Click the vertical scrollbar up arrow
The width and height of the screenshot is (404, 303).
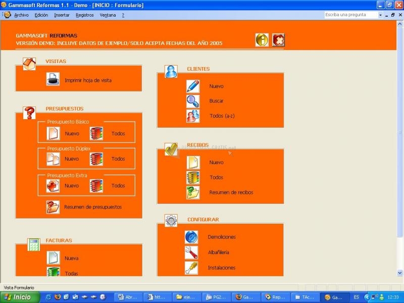click(400, 24)
